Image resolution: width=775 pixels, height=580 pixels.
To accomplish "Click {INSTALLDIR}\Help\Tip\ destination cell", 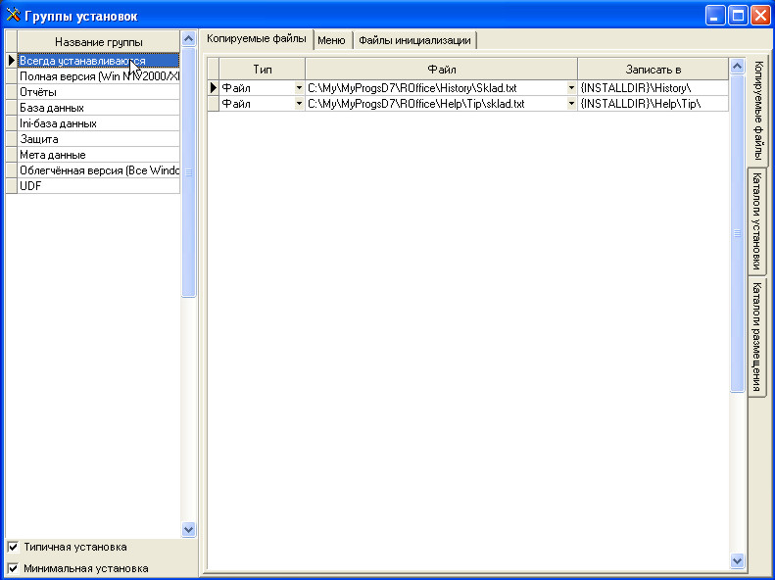I will (652, 104).
